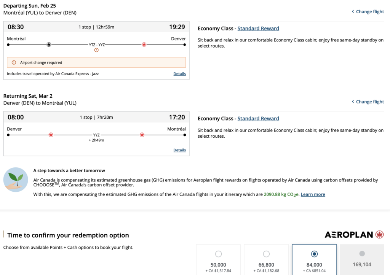Click second Air Canada icon on return route
The width and height of the screenshot is (390, 275).
pos(142,135)
